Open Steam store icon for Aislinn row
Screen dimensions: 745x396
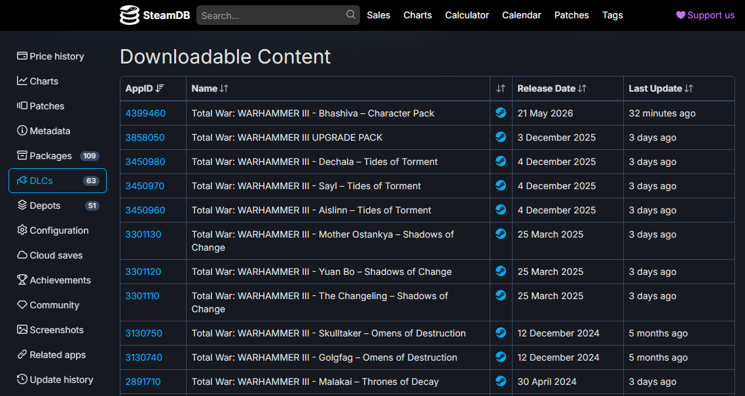(x=501, y=210)
